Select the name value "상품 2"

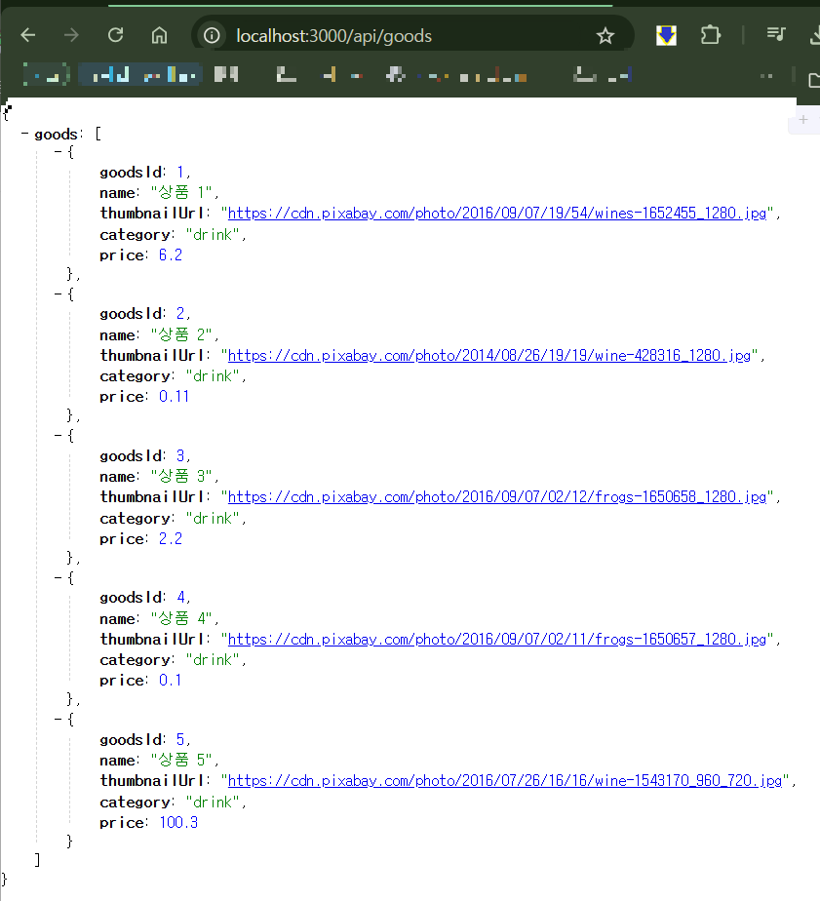(181, 334)
